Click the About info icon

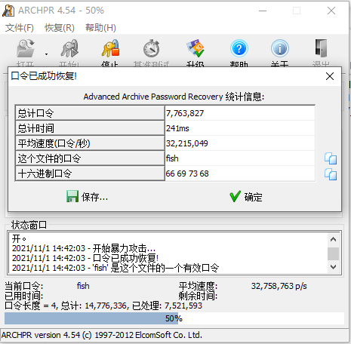280,48
